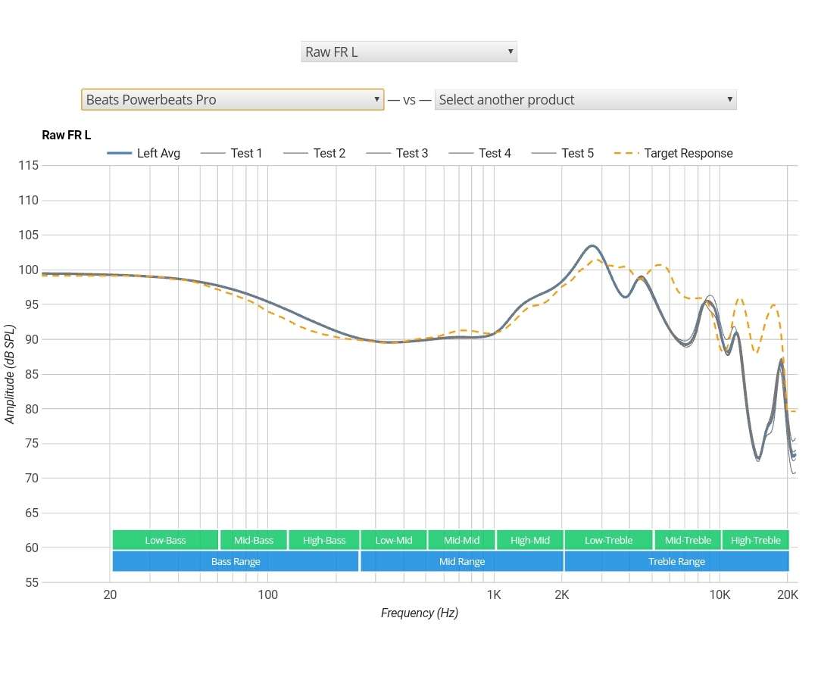
Task: Open the Raw FR L graph type dropdown
Action: click(408, 51)
